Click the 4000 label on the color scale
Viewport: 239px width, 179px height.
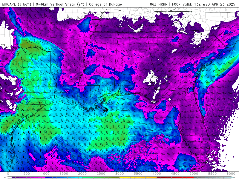point(157,174)
